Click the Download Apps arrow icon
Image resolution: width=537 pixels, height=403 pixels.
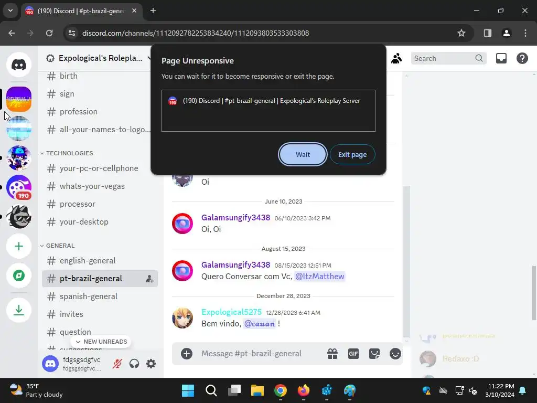click(19, 310)
